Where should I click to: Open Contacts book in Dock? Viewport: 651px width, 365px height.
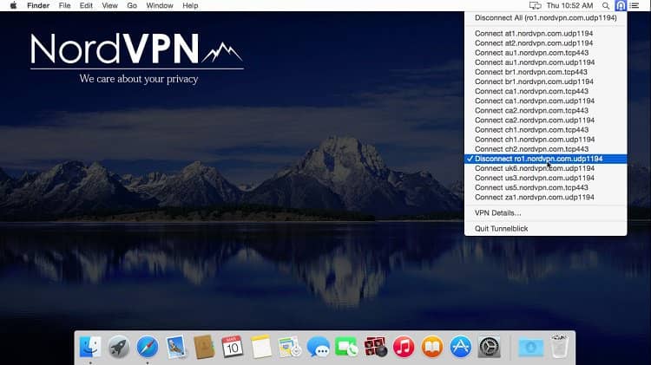tap(204, 347)
